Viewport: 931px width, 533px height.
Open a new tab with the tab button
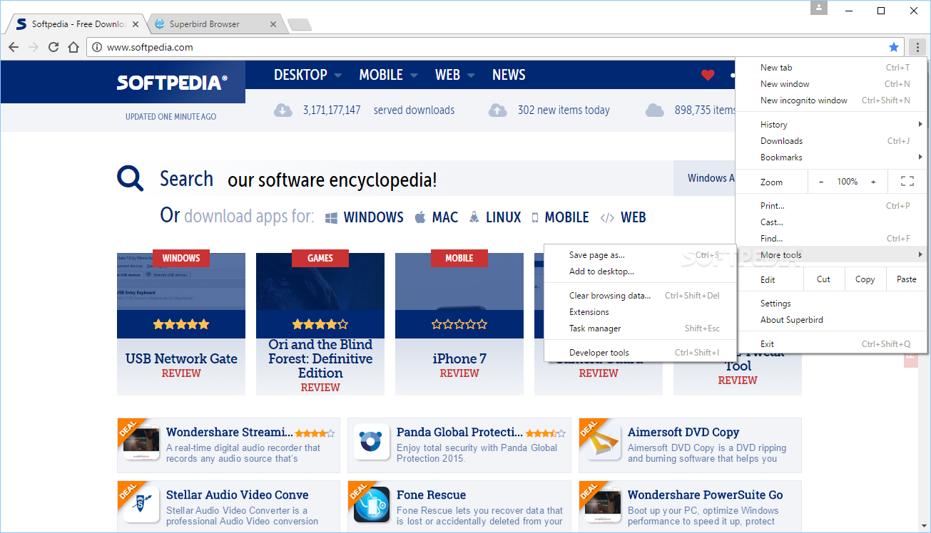[x=300, y=25]
